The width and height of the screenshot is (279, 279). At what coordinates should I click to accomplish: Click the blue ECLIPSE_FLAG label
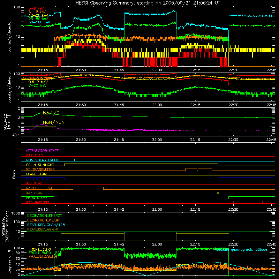click(x=38, y=179)
